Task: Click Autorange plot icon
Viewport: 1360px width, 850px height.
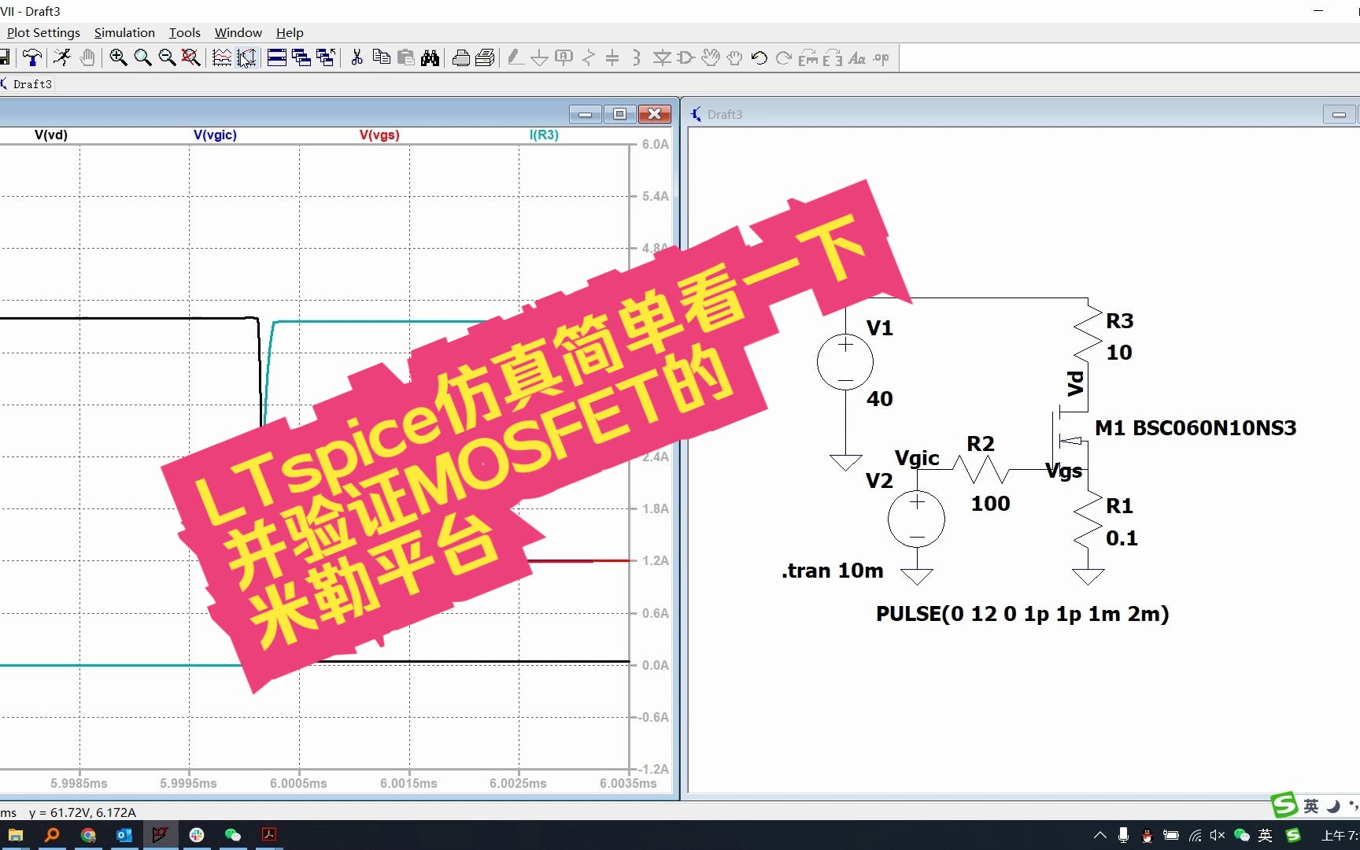Action: click(222, 57)
